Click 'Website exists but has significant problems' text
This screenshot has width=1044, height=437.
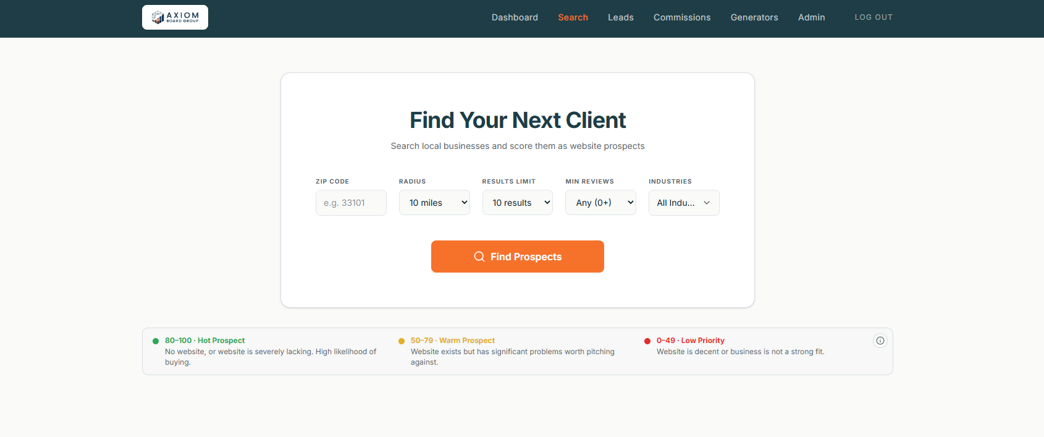[513, 357]
